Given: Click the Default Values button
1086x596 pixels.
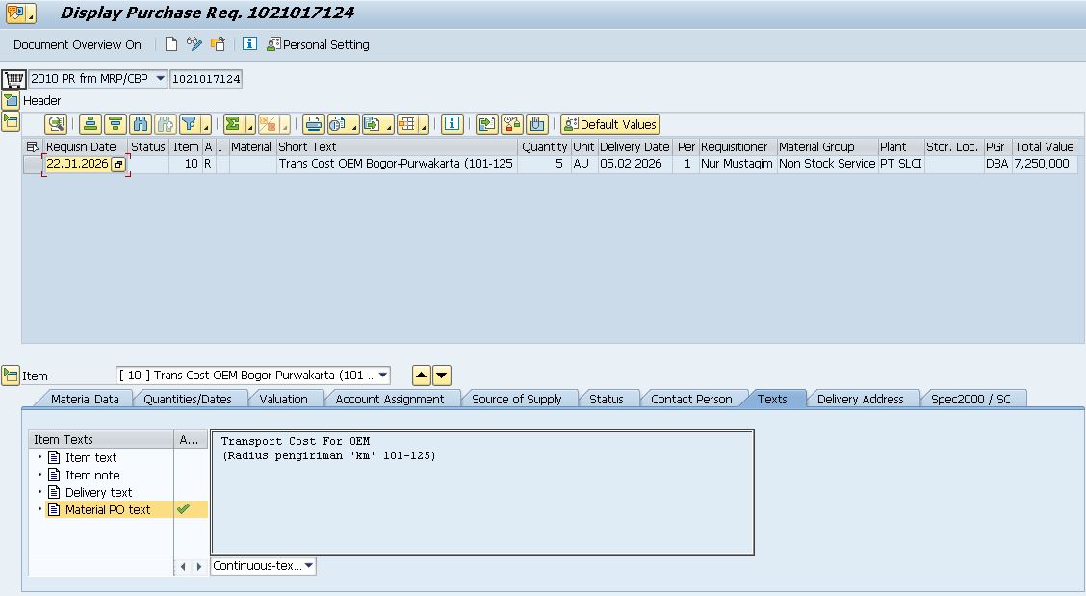Looking at the screenshot, I should (x=610, y=124).
